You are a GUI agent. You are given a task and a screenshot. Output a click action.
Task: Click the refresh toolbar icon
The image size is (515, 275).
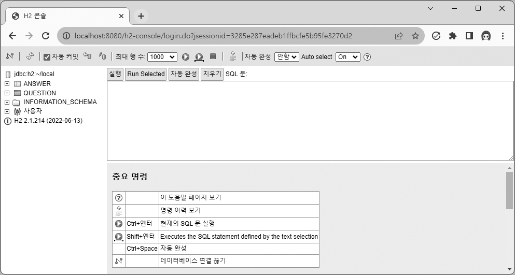coord(30,56)
